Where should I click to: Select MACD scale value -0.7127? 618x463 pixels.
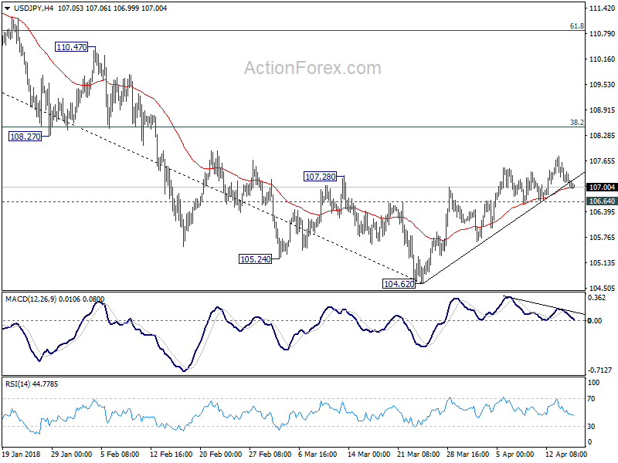pyautogui.click(x=600, y=370)
